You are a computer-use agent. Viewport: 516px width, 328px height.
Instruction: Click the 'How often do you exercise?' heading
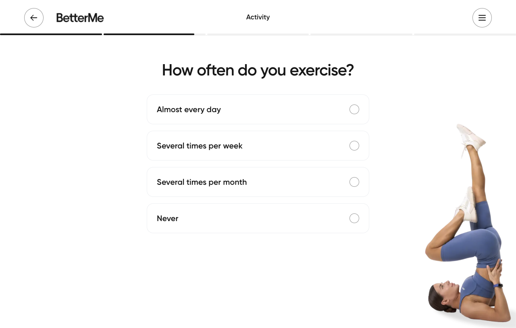point(258,70)
